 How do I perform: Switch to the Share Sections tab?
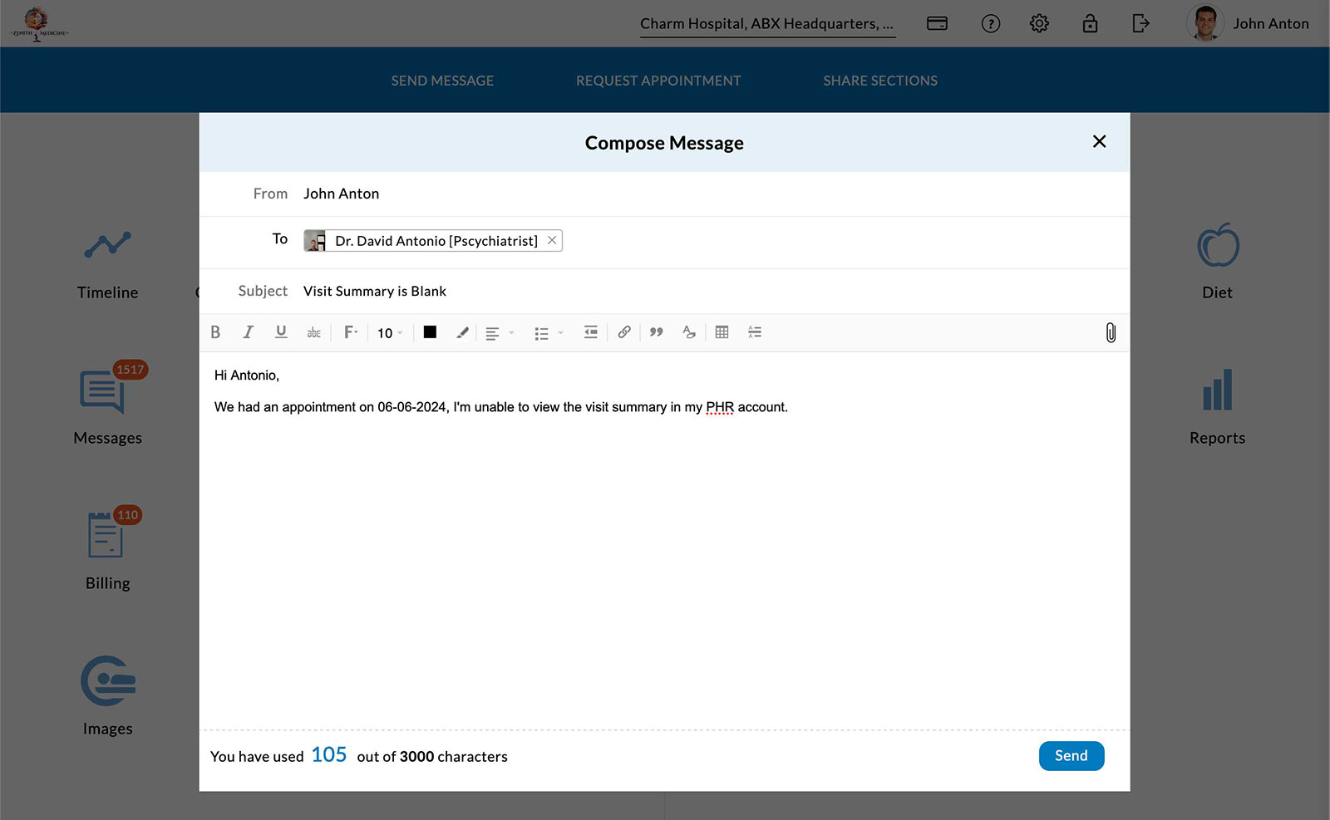coord(880,81)
